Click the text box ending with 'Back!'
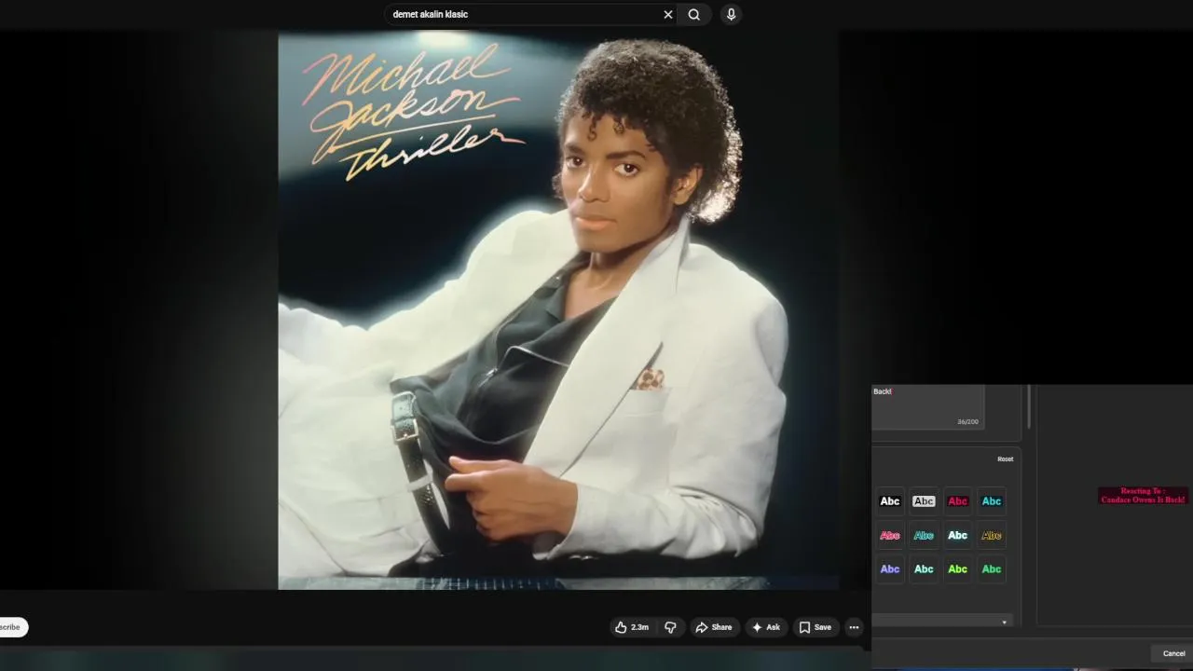Screen dimensions: 1193x671 pos(927,407)
